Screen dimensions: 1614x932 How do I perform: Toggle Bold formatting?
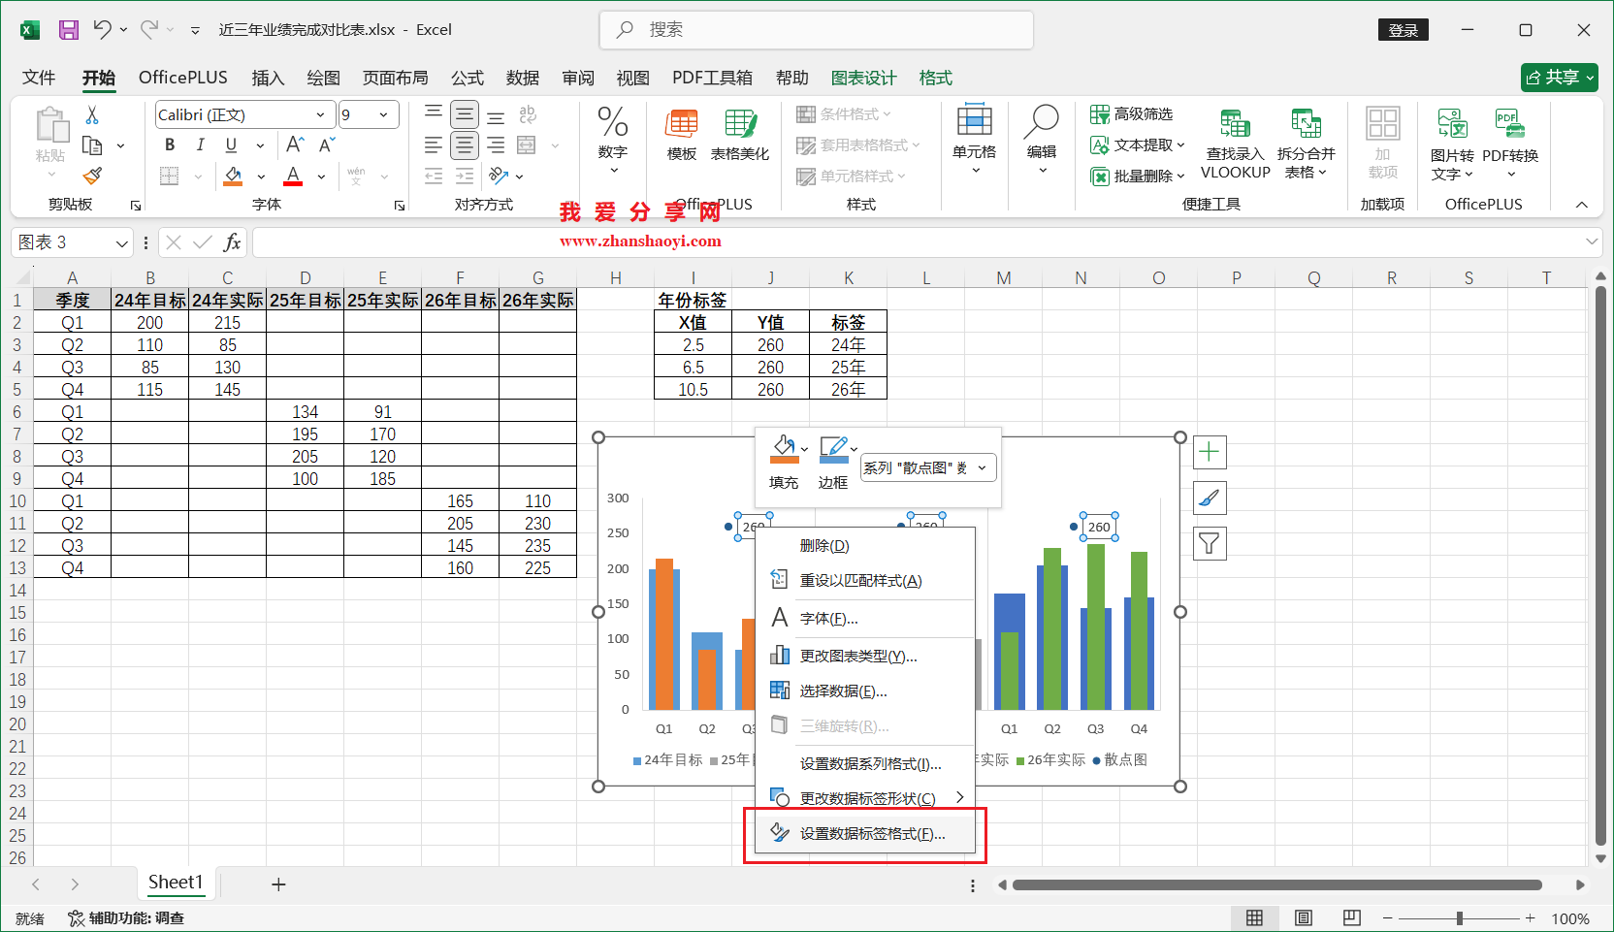(170, 145)
